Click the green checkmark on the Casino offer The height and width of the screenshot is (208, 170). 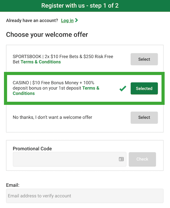(x=123, y=89)
